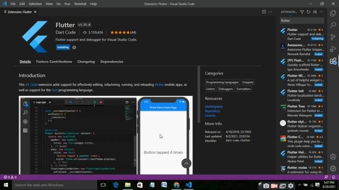
Task: Open the Repository resource link
Action: point(212,111)
